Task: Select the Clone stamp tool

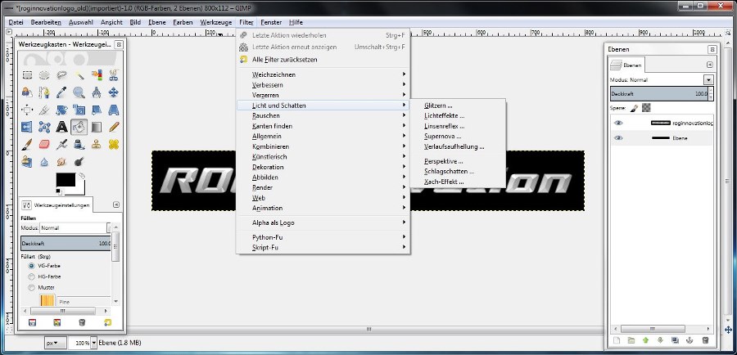Action: click(x=97, y=144)
